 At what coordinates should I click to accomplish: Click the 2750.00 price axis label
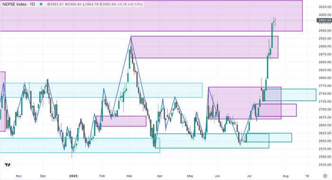pos(324,94)
